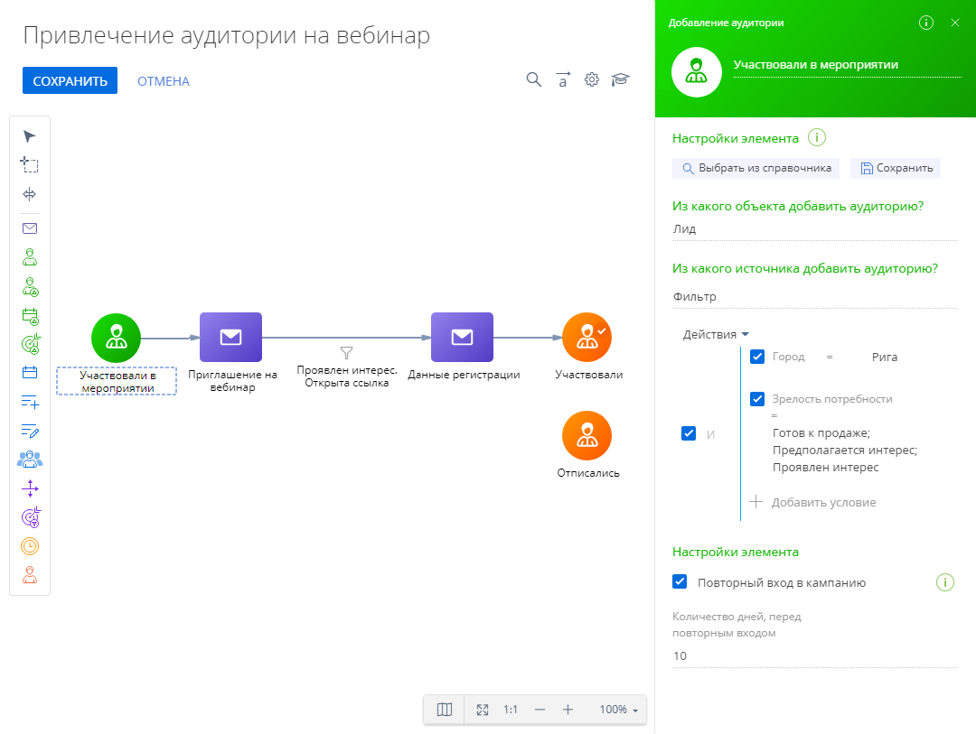Click panel 'Сохранить' filter button
The width and height of the screenshot is (976, 734).
point(896,168)
